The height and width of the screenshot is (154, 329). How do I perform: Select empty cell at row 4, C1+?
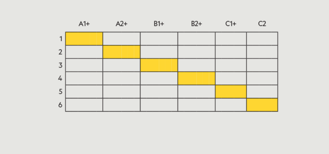coord(231,78)
